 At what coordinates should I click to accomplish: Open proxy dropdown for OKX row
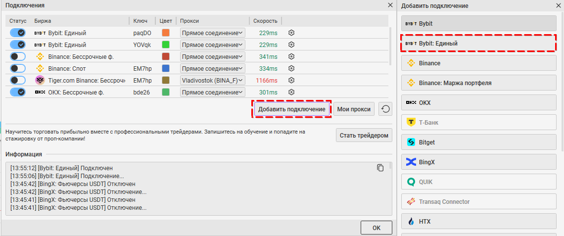[213, 92]
